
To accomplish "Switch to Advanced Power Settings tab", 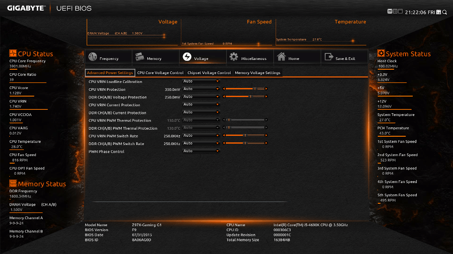I will coord(110,73).
